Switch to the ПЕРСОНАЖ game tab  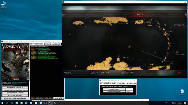point(73,14)
